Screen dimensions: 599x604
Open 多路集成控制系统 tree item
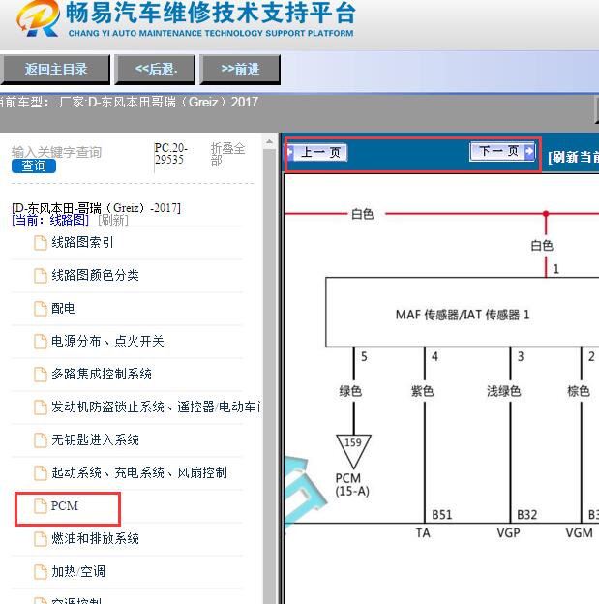(x=102, y=374)
